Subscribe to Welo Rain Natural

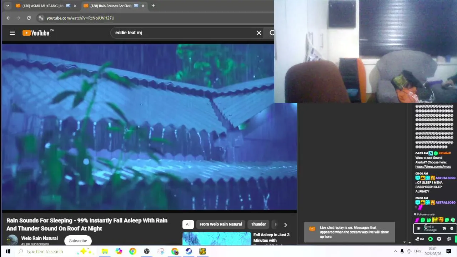click(x=78, y=241)
